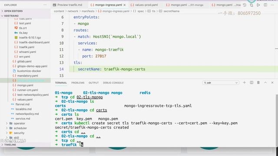This screenshot has height=156, width=278.
Task: Close the terminal panel
Action: click(x=272, y=83)
